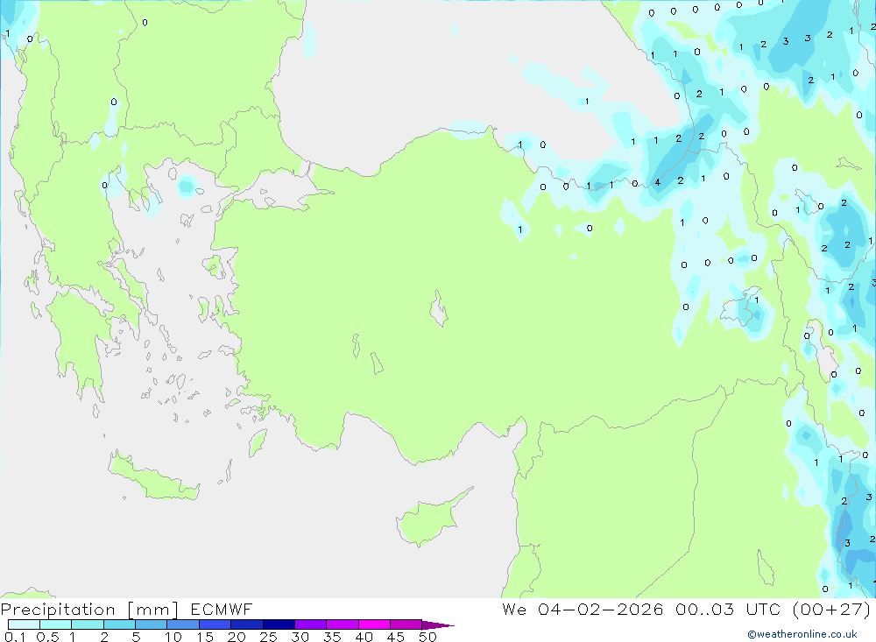The width and height of the screenshot is (876, 642).
Task: Select the 35–40 mm violet legend swatch
Action: [343, 624]
